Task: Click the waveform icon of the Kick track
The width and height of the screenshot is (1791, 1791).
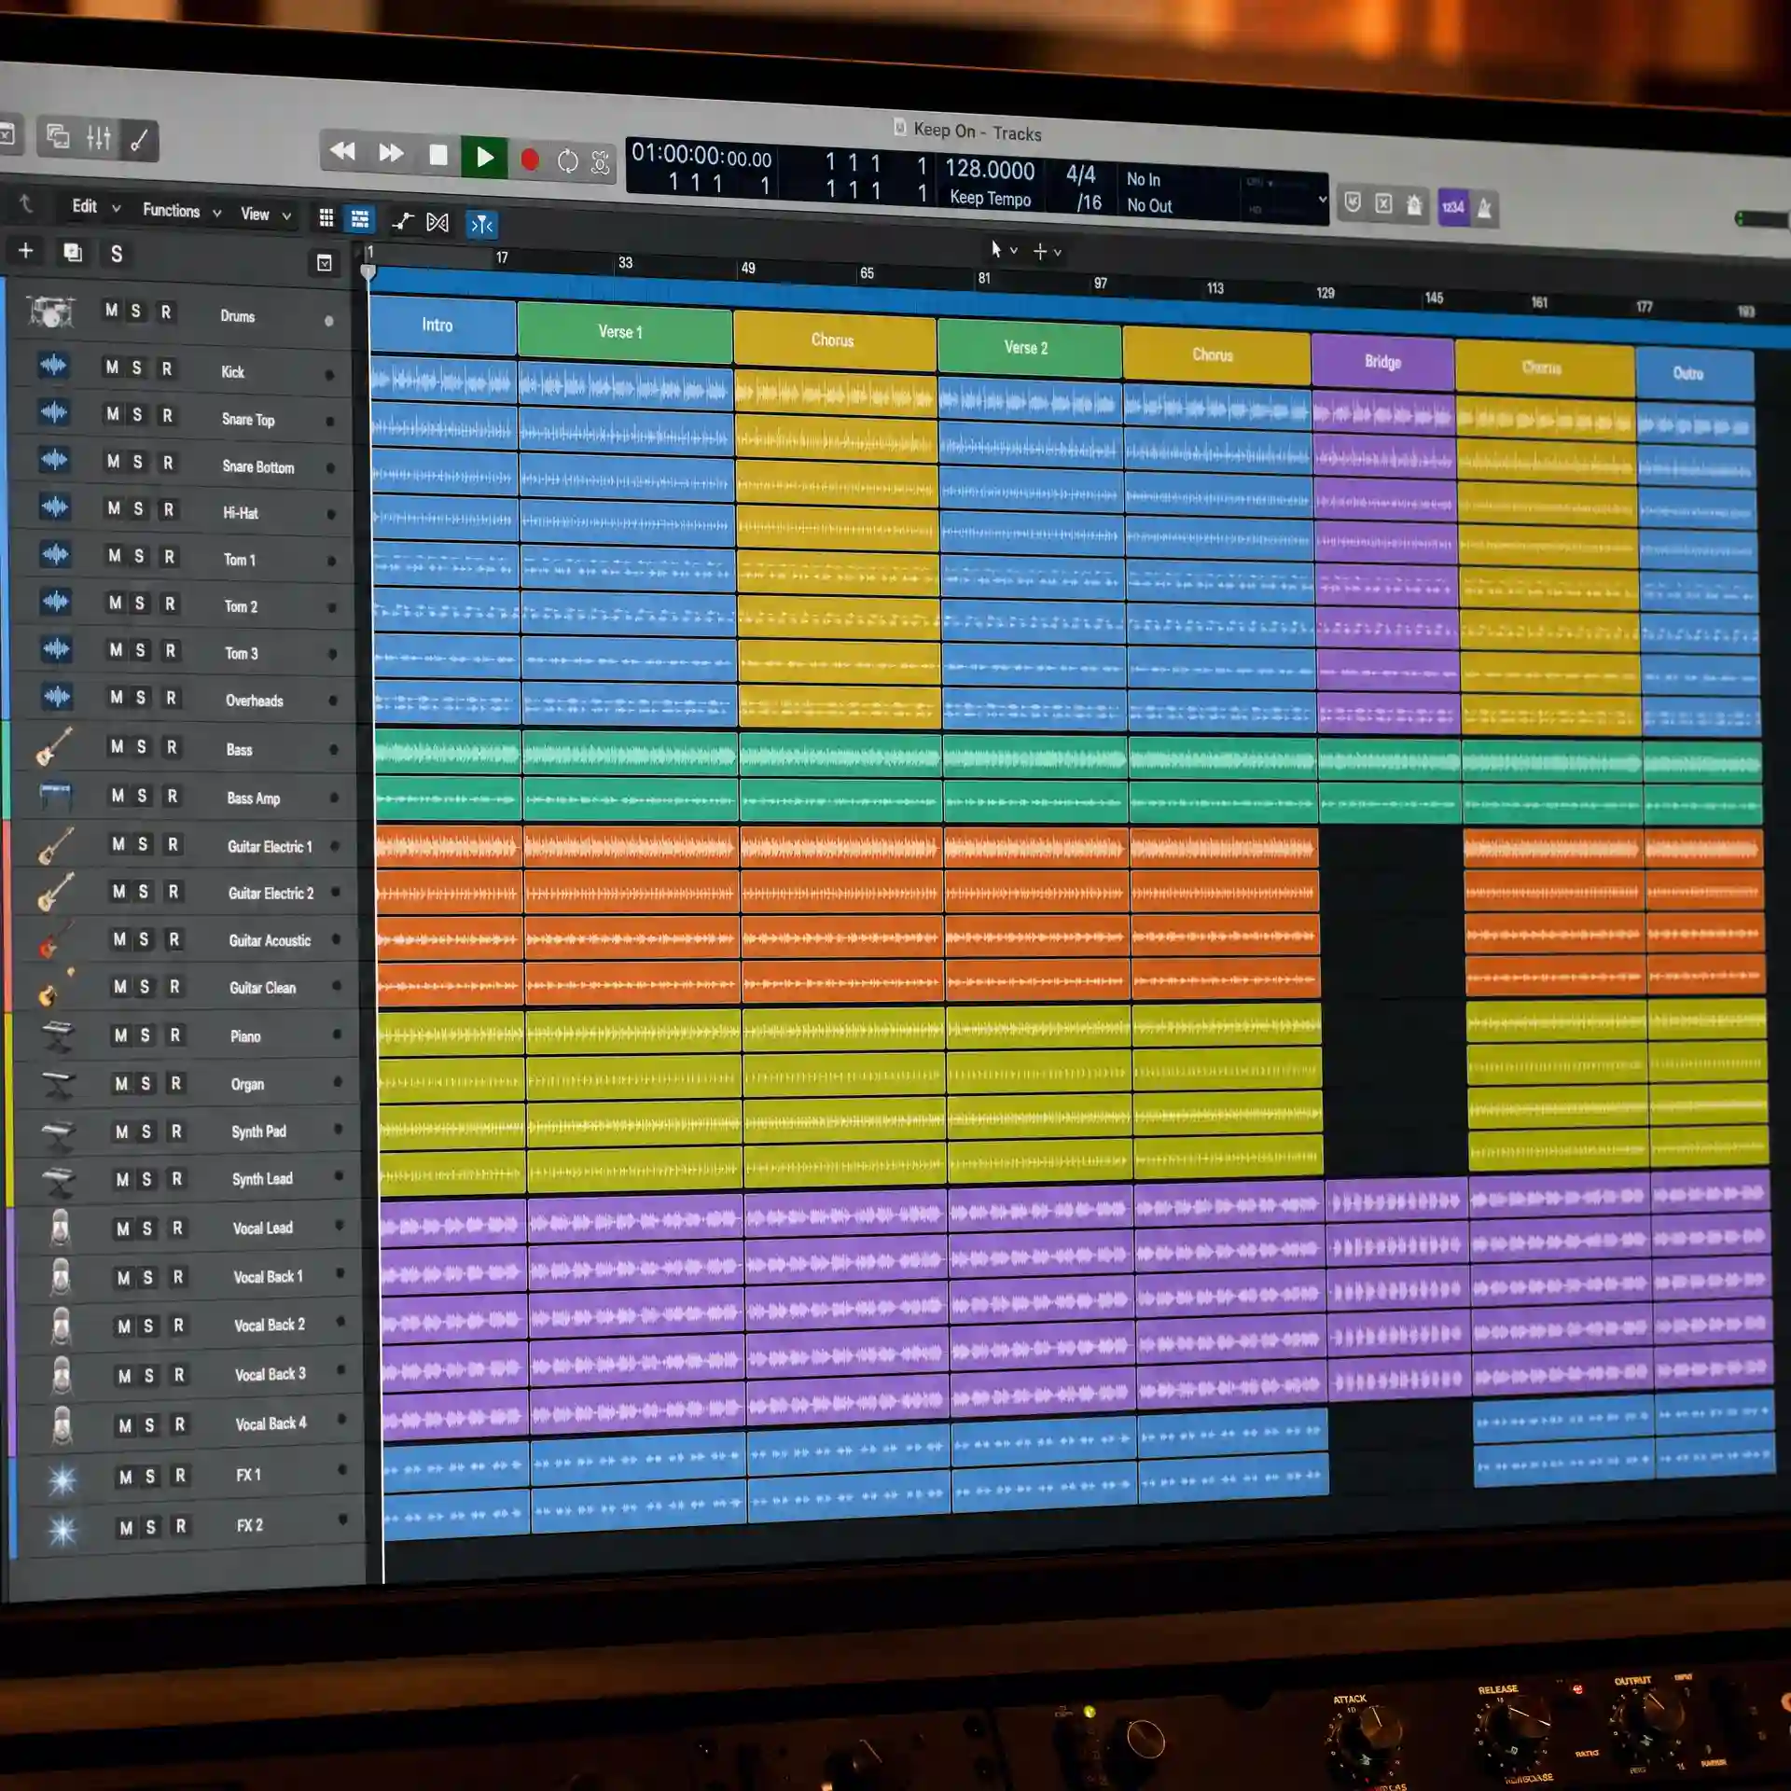Action: click(53, 365)
